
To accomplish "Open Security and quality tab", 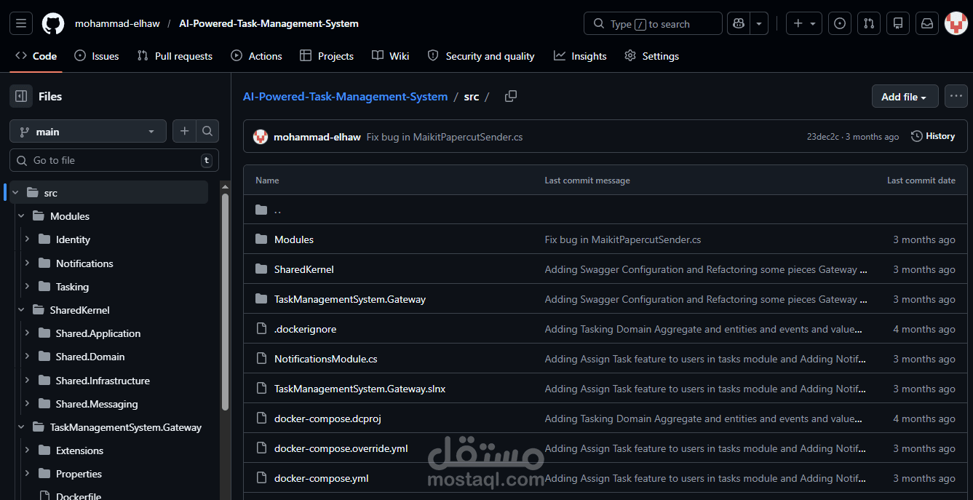I will tap(481, 56).
